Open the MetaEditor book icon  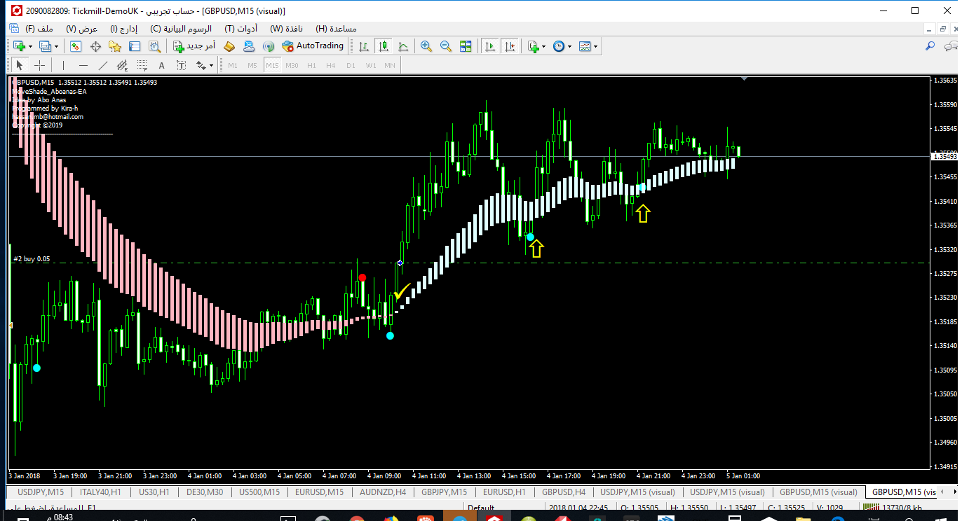(229, 46)
